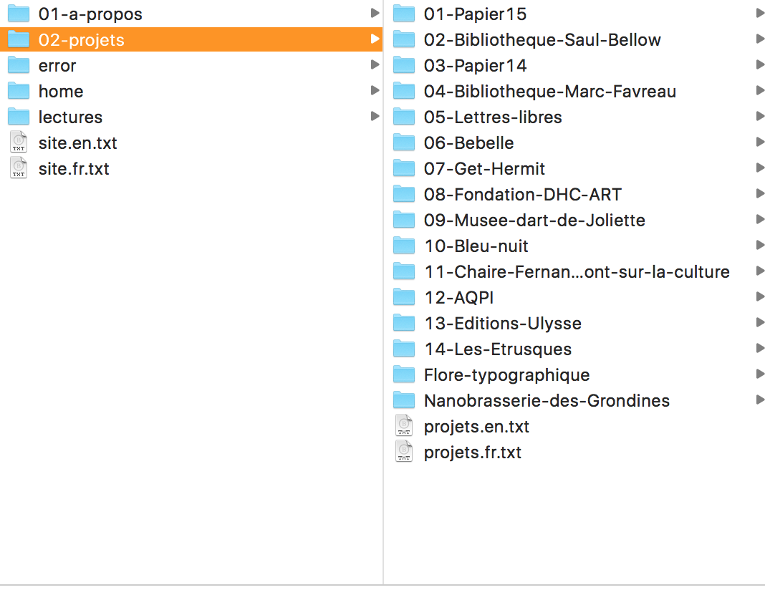Screen dimensions: 765x590
Task: Expand the 01-Papier15 arrow
Action: pyautogui.click(x=760, y=13)
